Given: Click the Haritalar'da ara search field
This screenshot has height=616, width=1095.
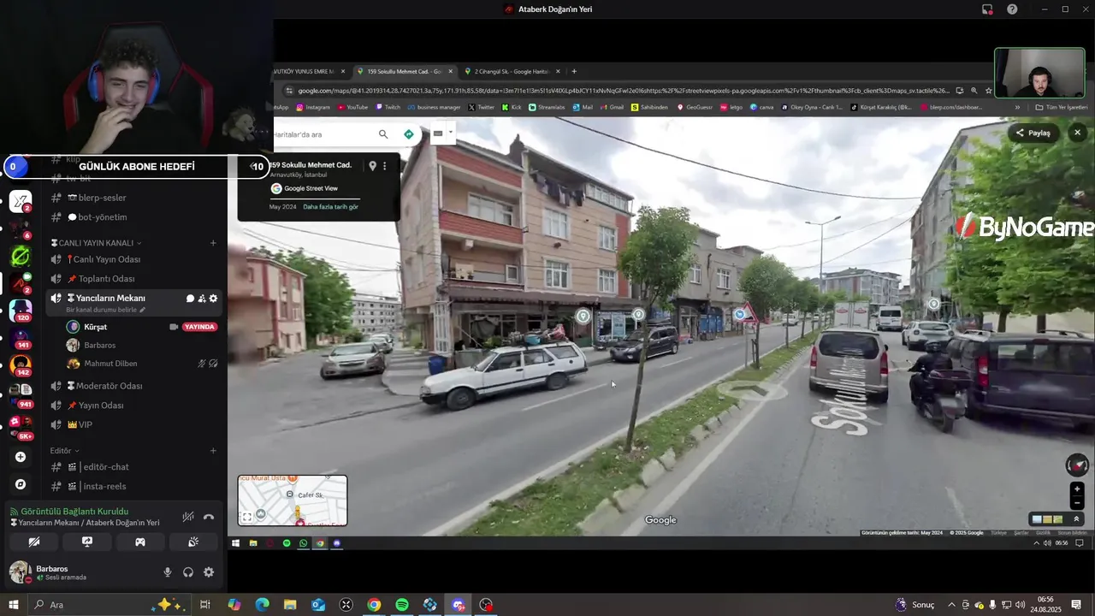Looking at the screenshot, I should click(x=323, y=134).
